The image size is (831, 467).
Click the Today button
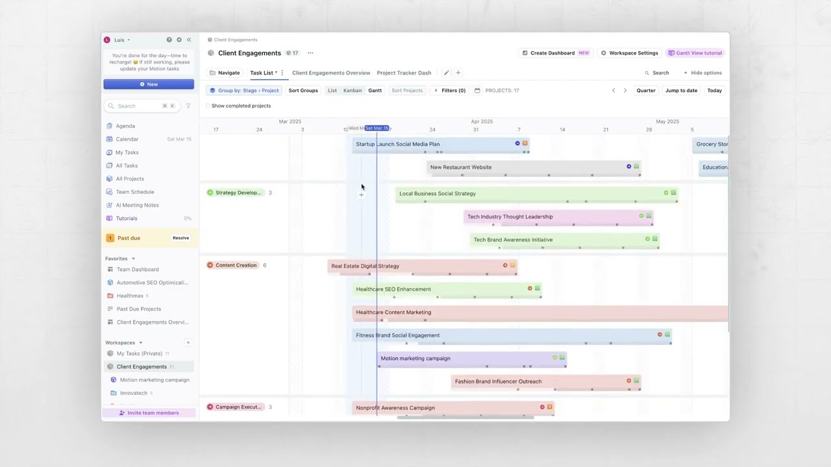click(x=714, y=90)
